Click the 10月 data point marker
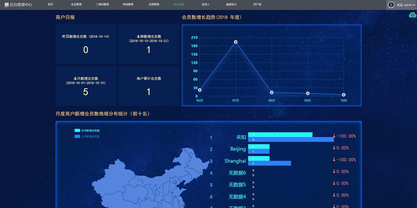Image resolution: width=417 pixels, height=208 pixels. pyautogui.click(x=344, y=95)
